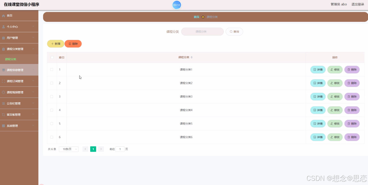The height and width of the screenshot is (185, 368).
Task: Click 删除 for 课程分类1 row
Action: 352,70
